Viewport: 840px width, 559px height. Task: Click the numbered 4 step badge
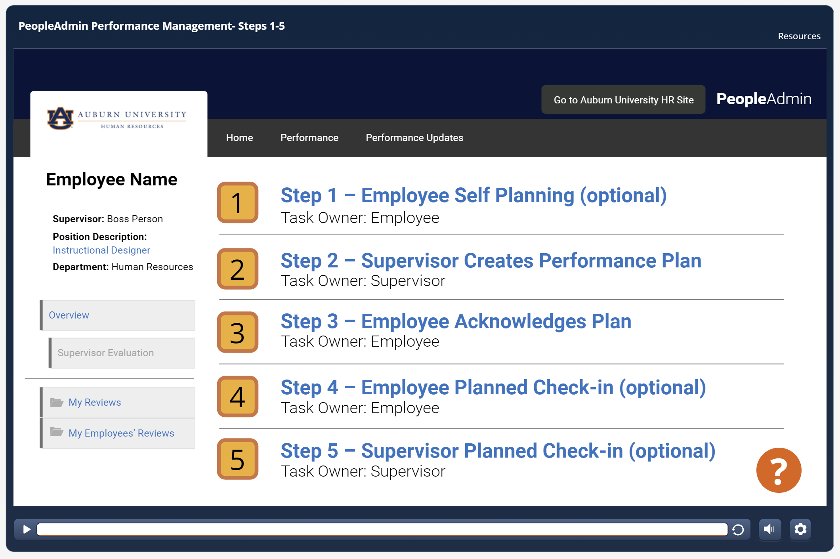tap(237, 397)
